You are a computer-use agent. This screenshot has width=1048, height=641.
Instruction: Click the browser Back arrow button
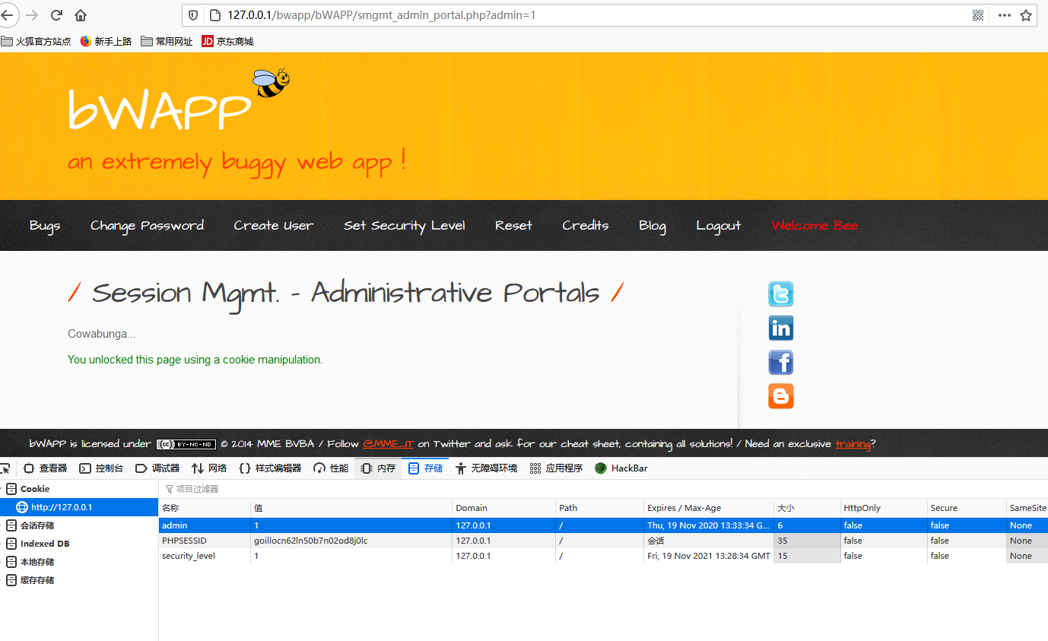tap(7, 15)
